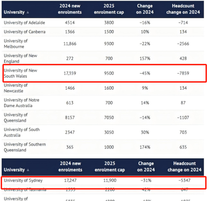
Task: Click Canberra enrolments value 1366
Action: tap(70, 32)
